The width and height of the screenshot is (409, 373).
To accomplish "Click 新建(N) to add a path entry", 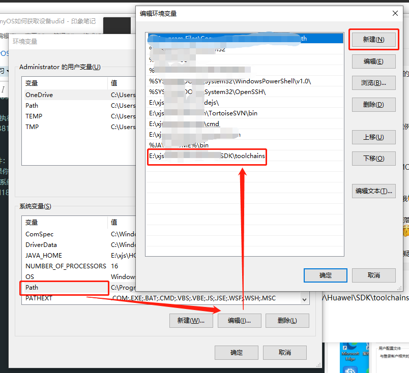I will pyautogui.click(x=373, y=40).
